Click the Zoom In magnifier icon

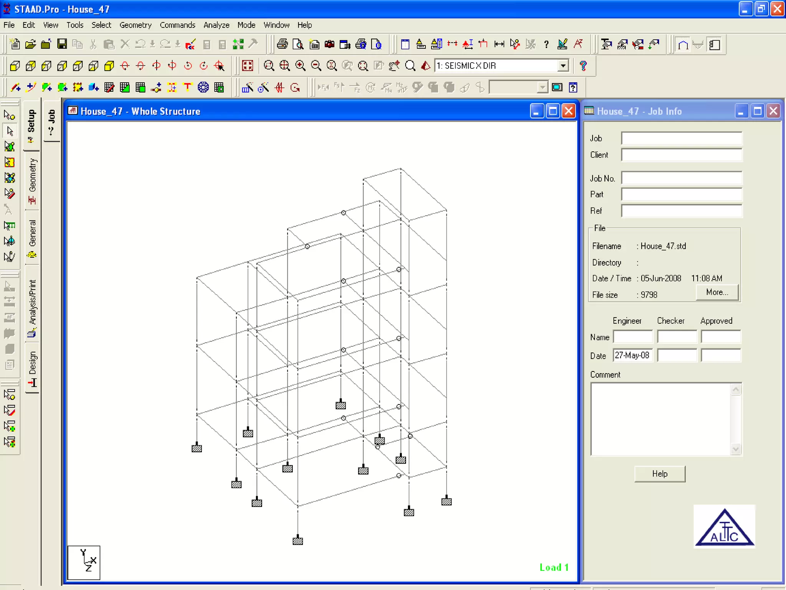click(300, 66)
